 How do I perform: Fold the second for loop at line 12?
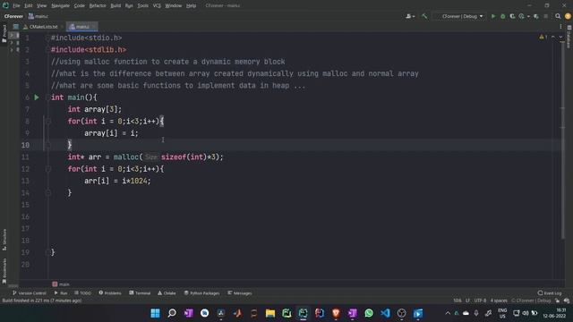[x=47, y=169]
